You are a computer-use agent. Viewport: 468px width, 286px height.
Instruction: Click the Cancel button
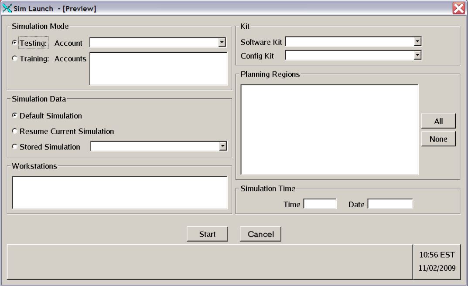pos(260,234)
